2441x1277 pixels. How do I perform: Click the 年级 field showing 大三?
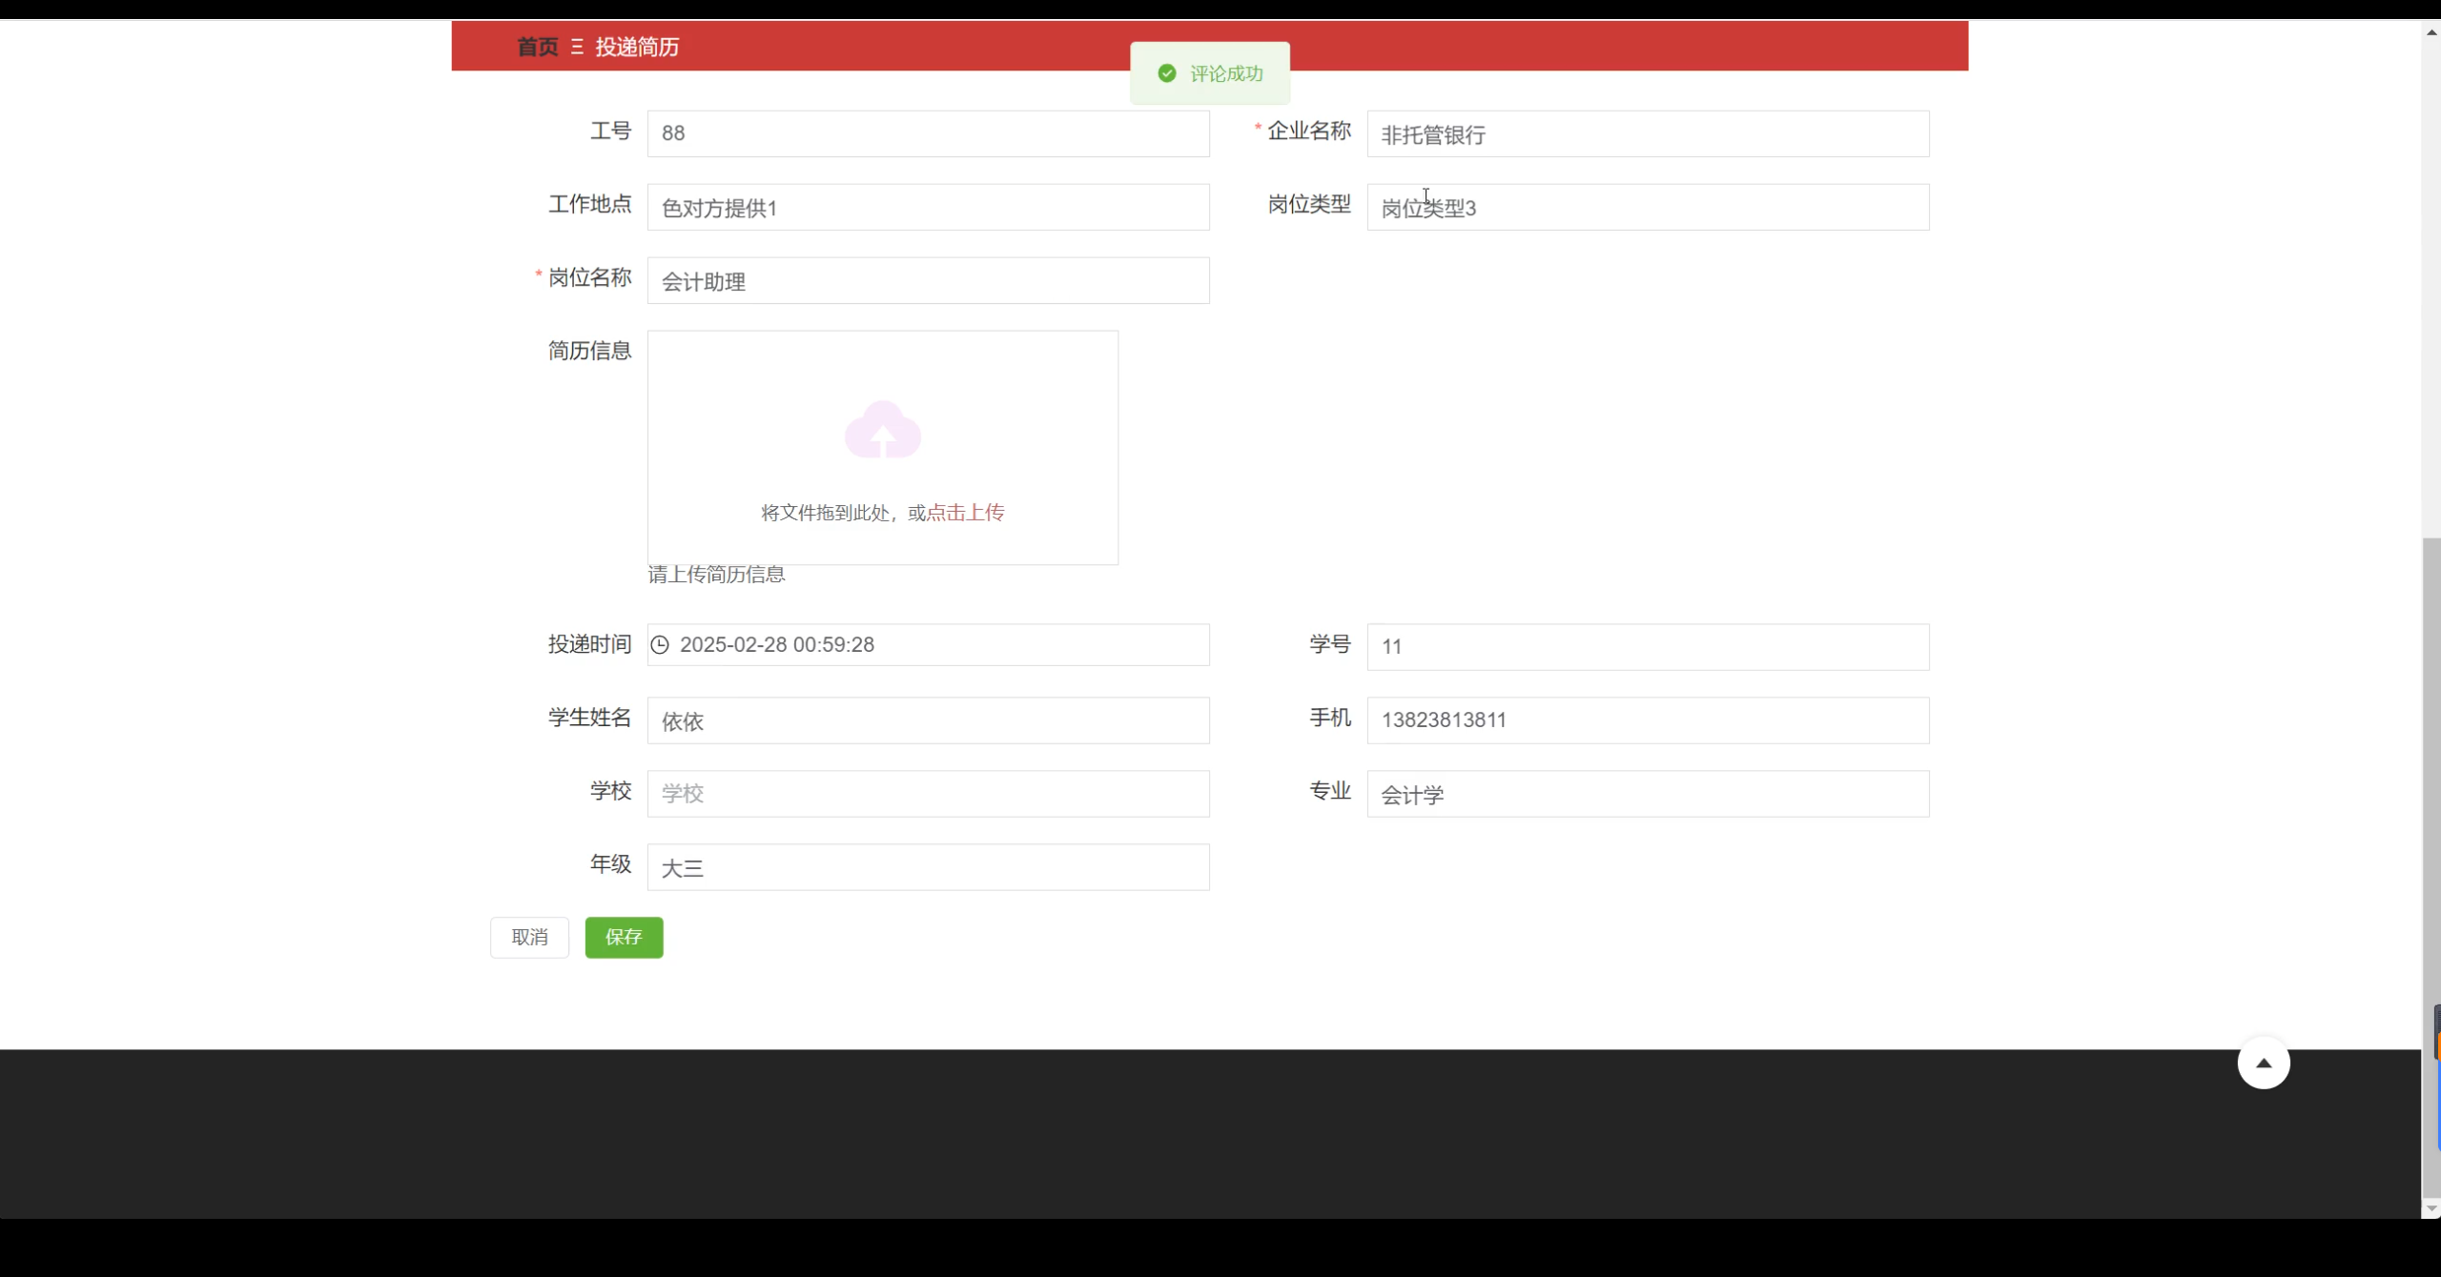(928, 867)
